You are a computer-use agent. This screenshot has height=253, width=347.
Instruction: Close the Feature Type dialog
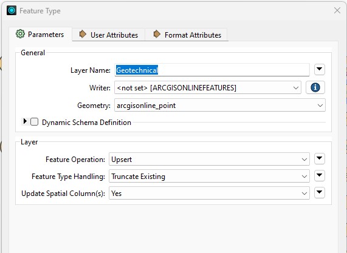(x=337, y=10)
